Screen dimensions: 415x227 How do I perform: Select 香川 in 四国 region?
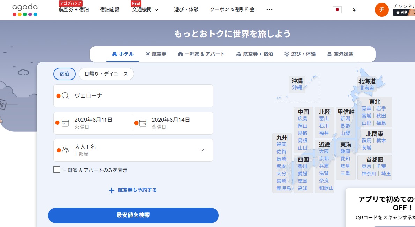coord(303,166)
